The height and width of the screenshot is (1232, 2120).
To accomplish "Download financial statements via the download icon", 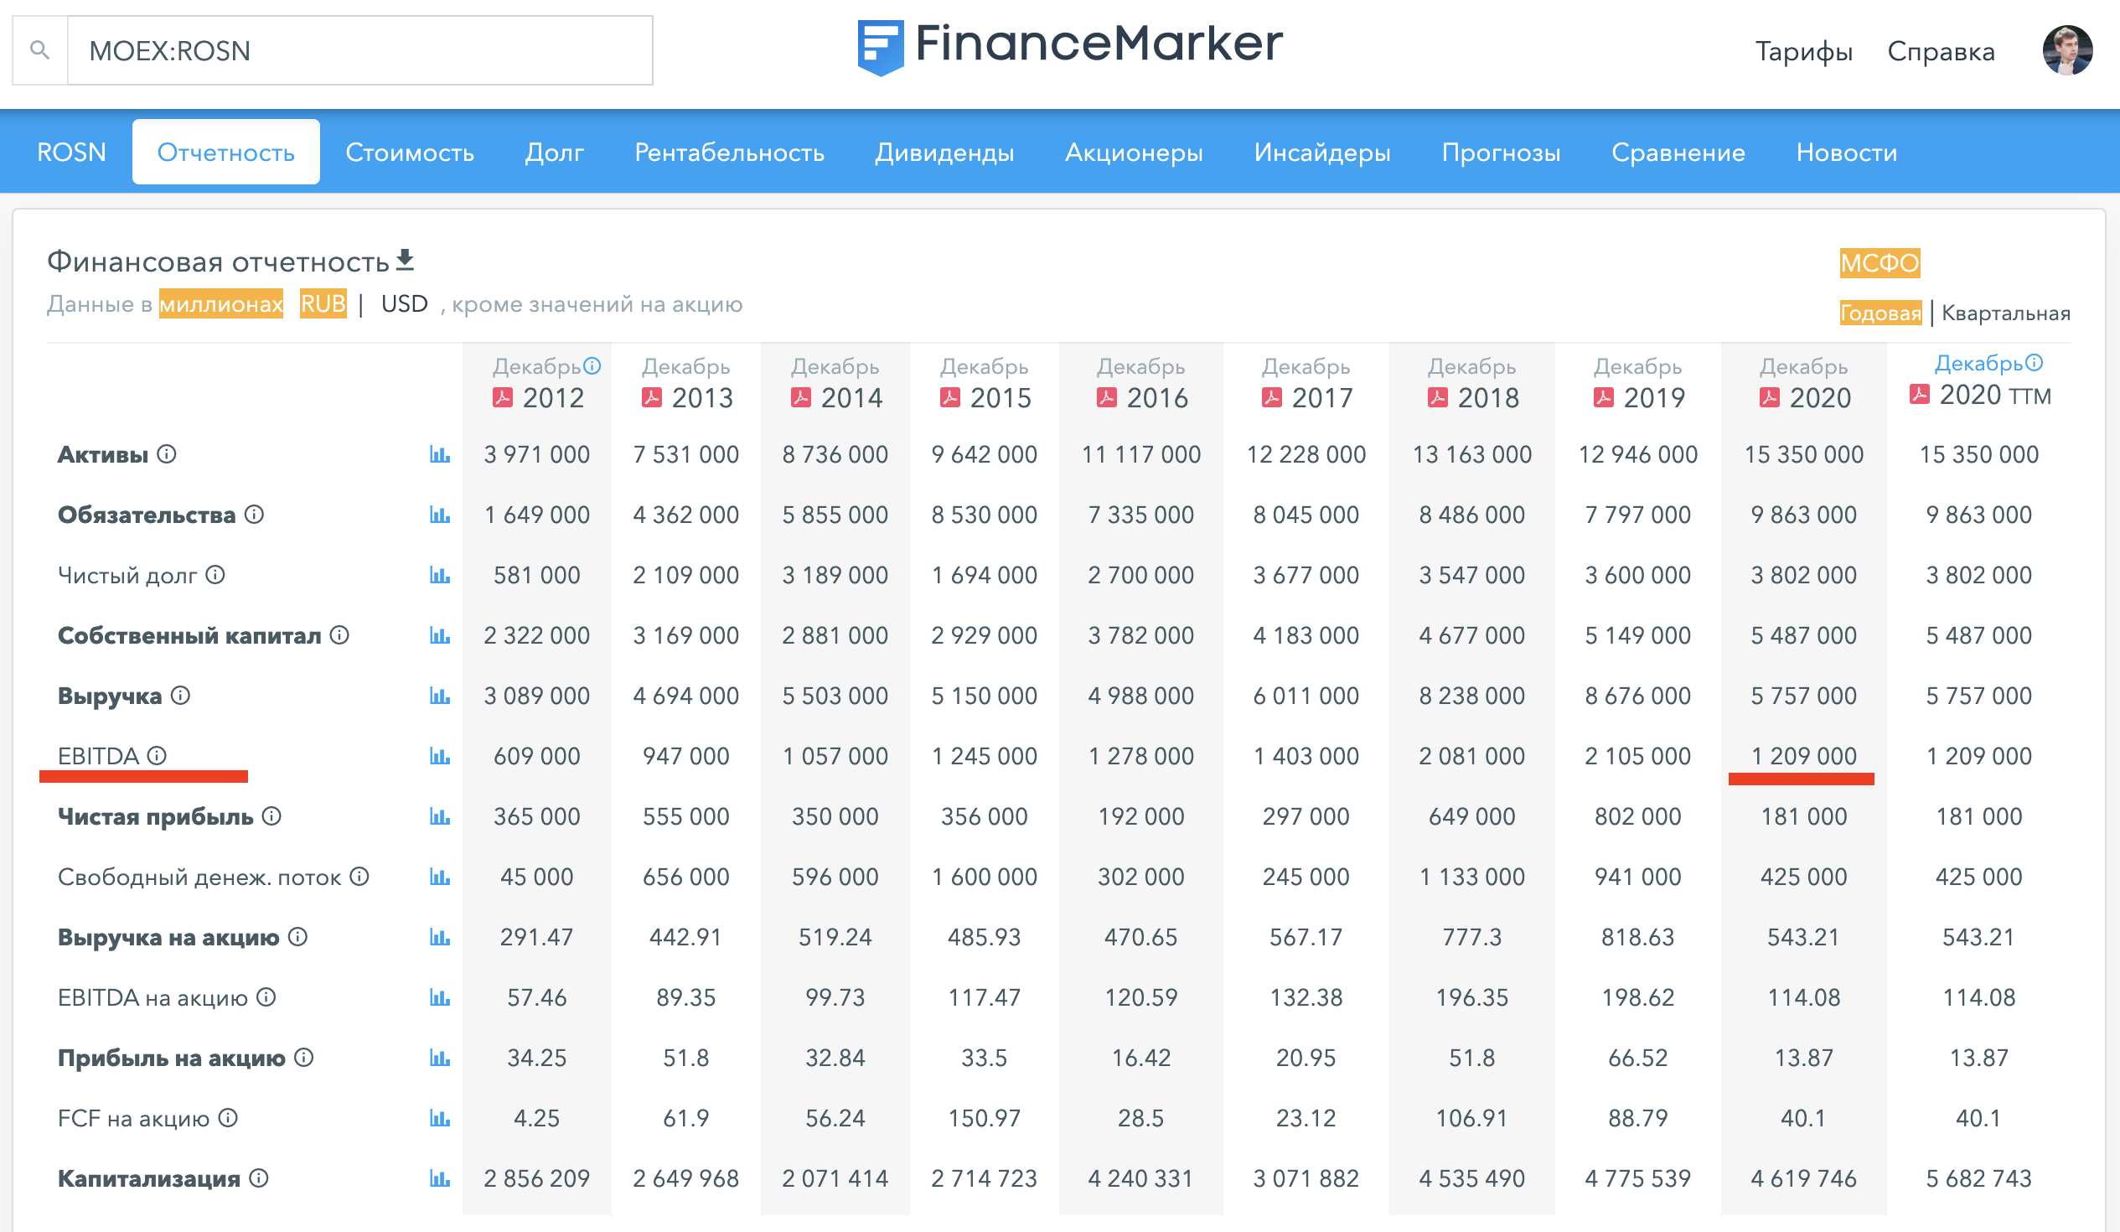I will (x=406, y=260).
